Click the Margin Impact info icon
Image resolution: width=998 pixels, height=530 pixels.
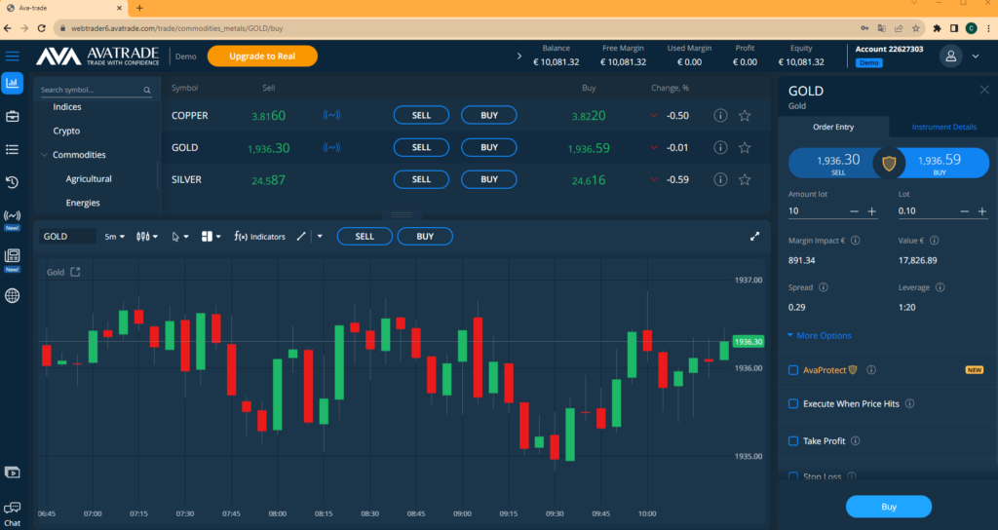(x=856, y=241)
